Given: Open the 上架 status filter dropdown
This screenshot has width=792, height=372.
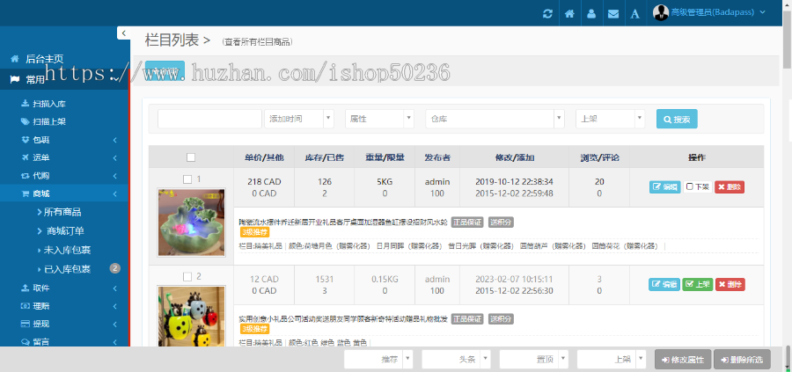Looking at the screenshot, I should click(x=611, y=119).
